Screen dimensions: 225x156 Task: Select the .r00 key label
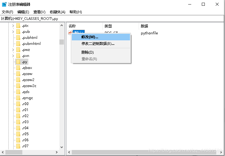pyautogui.click(x=25, y=104)
